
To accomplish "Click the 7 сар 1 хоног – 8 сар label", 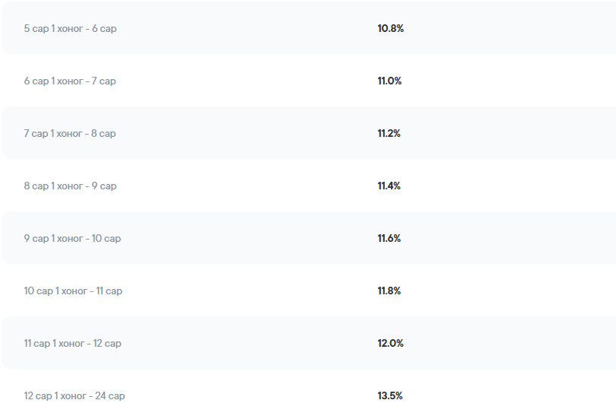I will [x=70, y=134].
